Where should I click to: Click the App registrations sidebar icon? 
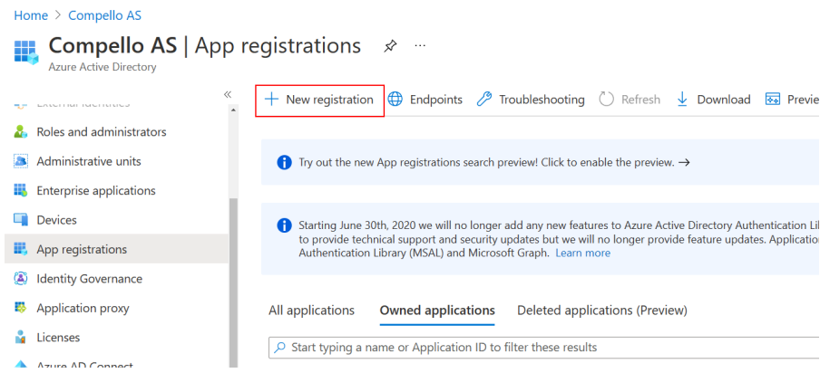20,249
